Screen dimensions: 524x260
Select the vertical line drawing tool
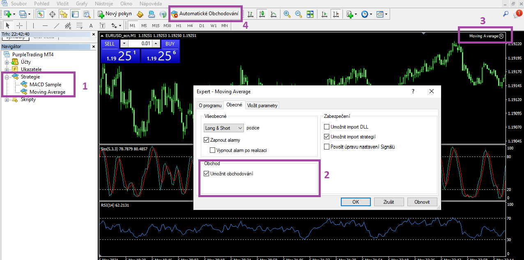[33, 25]
